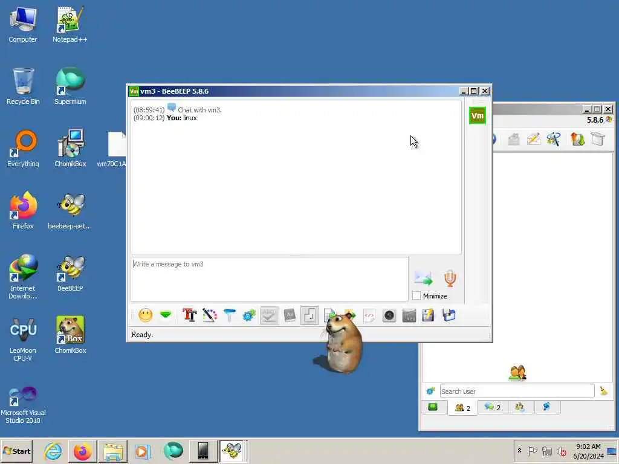
Task: Click the blue save-chat box icon
Action: 449,315
